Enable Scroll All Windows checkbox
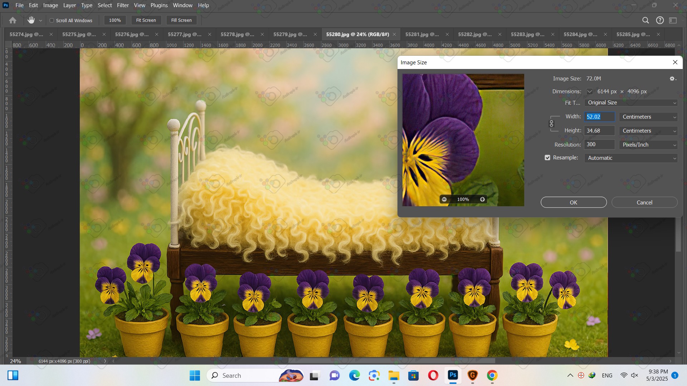687x386 pixels. 52,20
